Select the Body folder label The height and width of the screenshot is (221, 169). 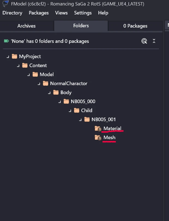(x=66, y=92)
